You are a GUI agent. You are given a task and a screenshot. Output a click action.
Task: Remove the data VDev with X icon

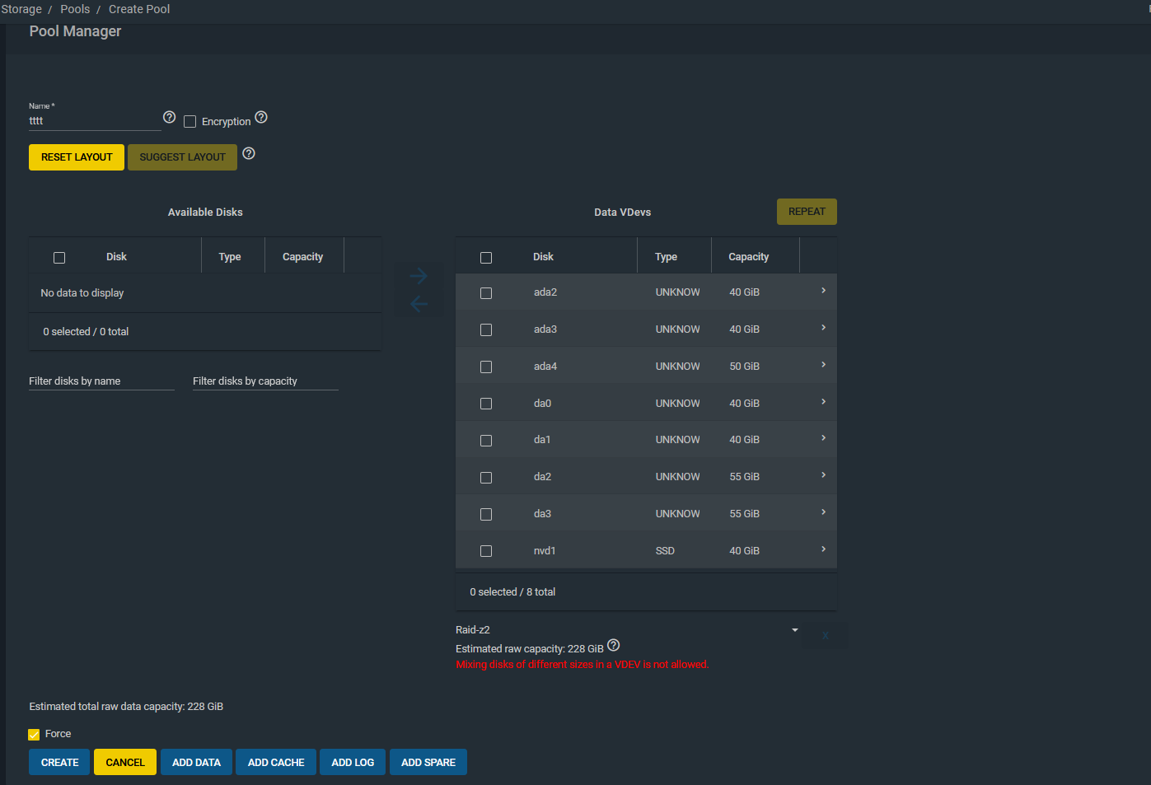coord(826,635)
